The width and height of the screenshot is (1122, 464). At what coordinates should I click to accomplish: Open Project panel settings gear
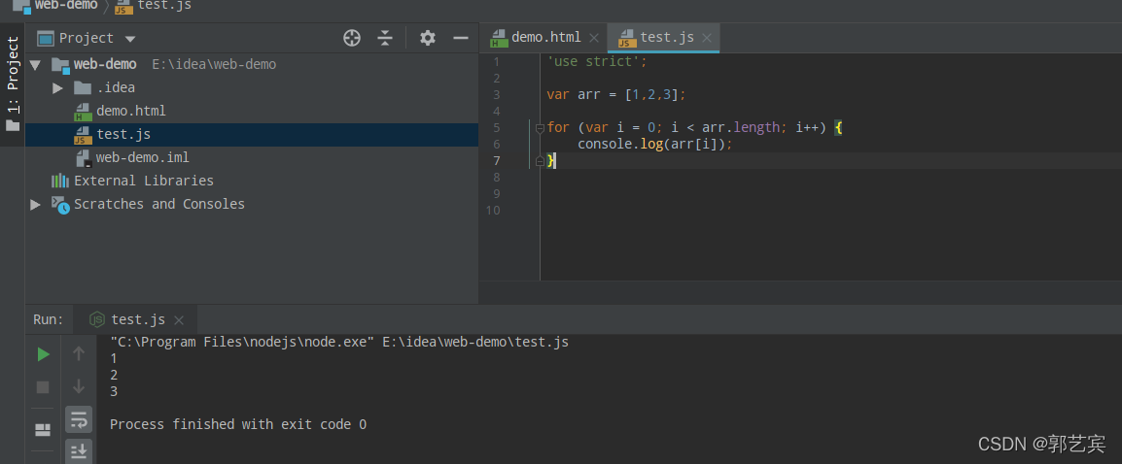[x=427, y=38]
